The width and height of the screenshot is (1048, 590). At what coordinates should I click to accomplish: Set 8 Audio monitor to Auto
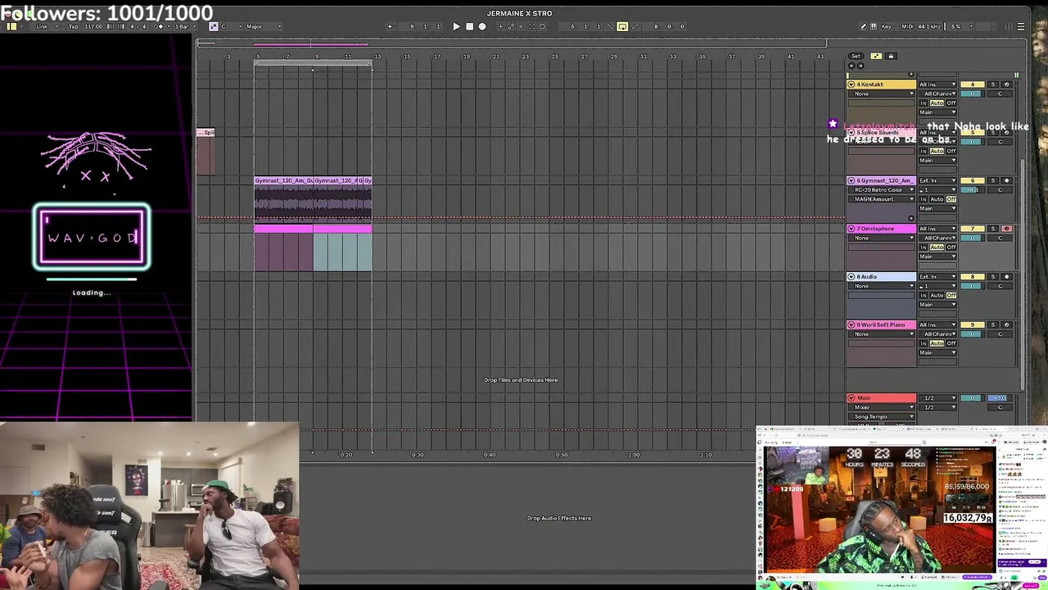click(937, 295)
